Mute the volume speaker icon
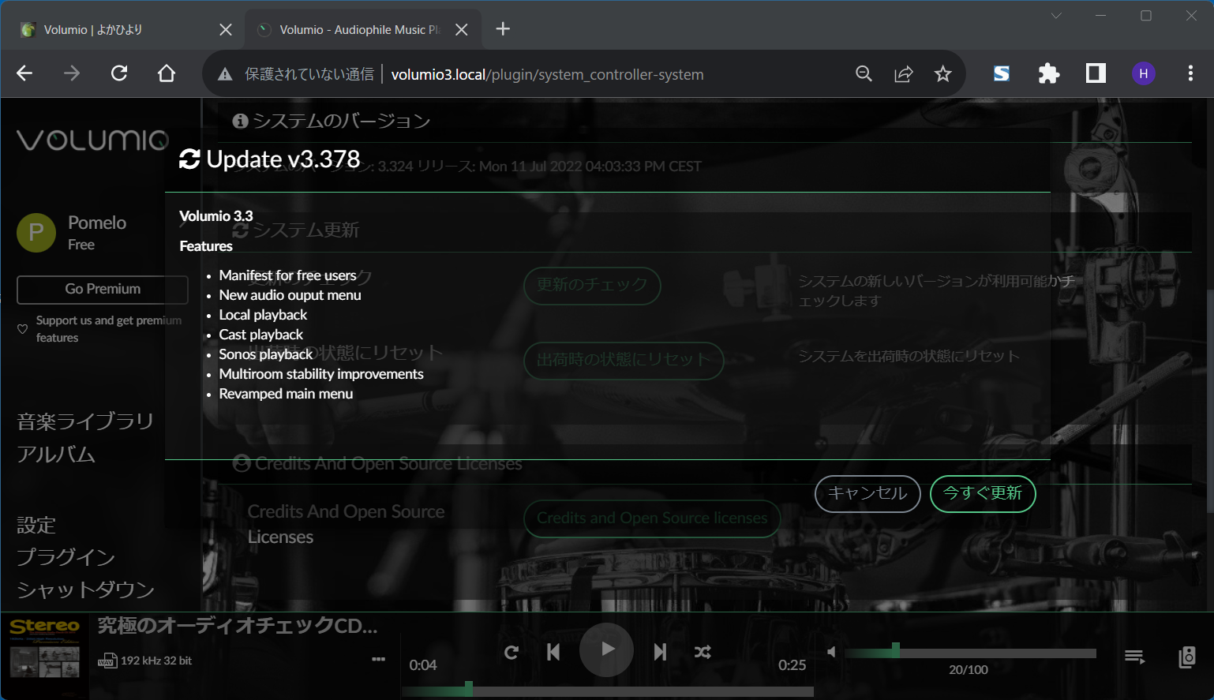The width and height of the screenshot is (1214, 700). [831, 651]
